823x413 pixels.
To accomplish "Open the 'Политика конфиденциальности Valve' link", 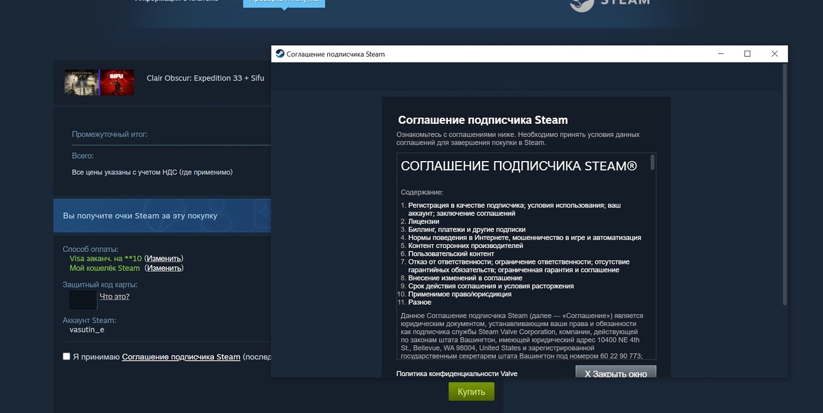I will click(x=457, y=373).
